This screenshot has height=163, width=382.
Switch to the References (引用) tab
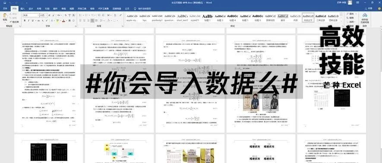(x=47, y=8)
